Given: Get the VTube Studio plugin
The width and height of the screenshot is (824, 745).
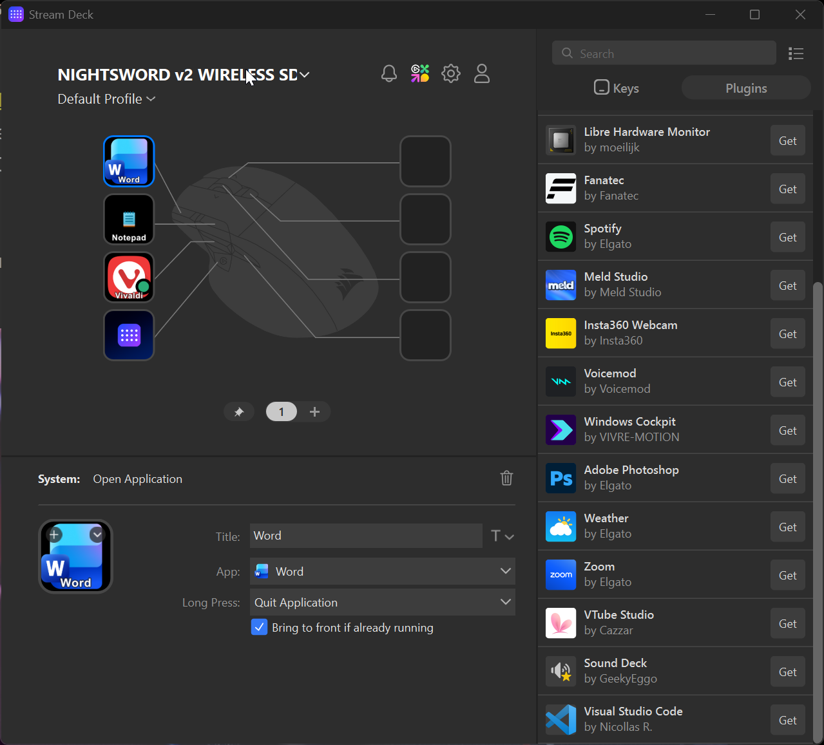Looking at the screenshot, I should pos(788,623).
